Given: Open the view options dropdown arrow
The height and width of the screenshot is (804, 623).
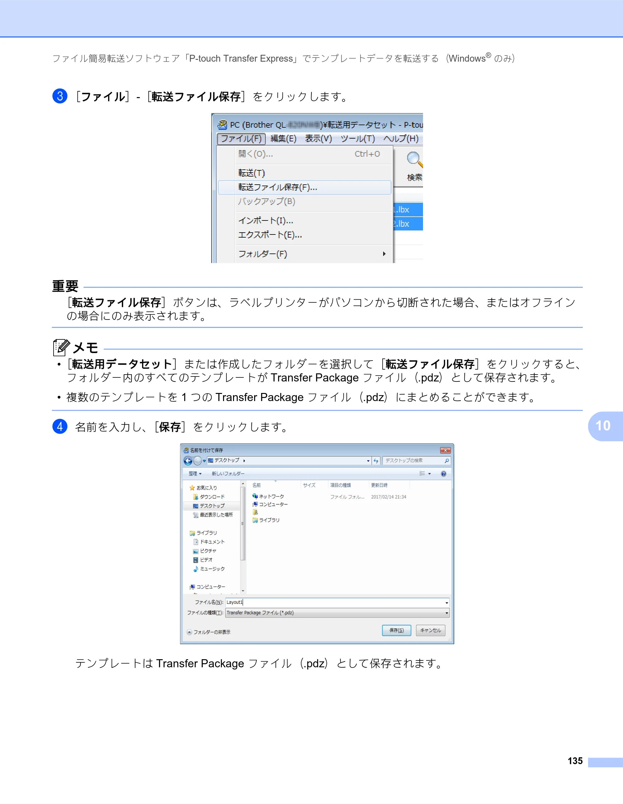Looking at the screenshot, I should (429, 474).
